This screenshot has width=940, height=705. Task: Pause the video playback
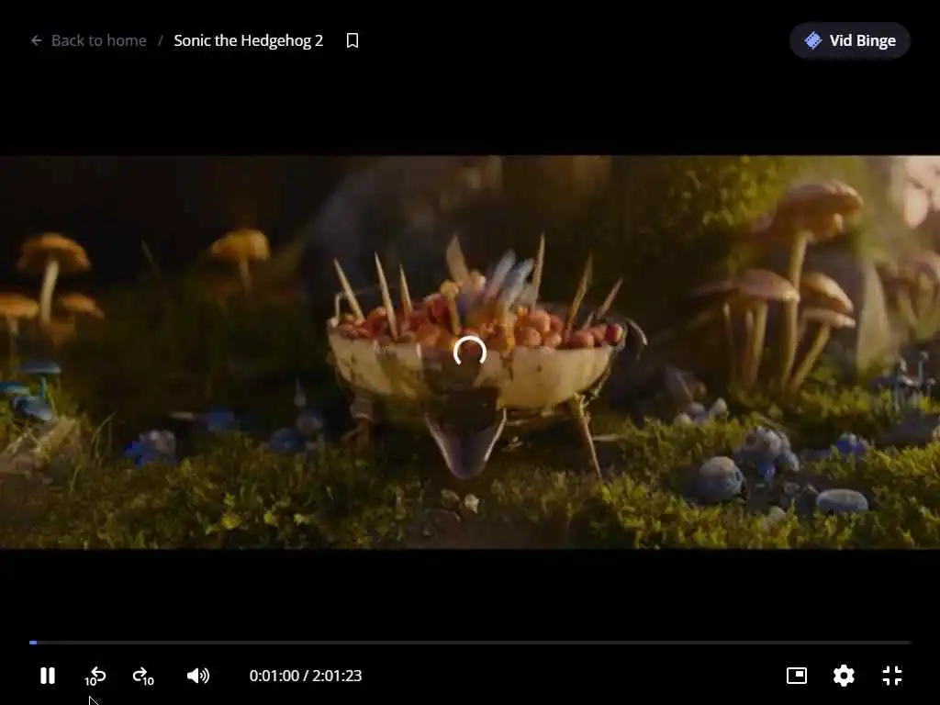[48, 676]
